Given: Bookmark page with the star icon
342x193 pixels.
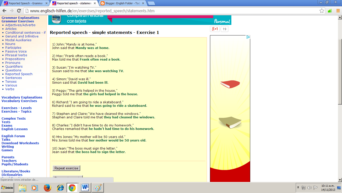Looking at the screenshot, I should tap(322, 11).
